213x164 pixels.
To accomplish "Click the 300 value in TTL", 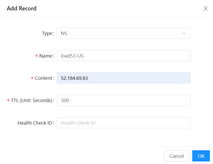I will coord(65,100).
